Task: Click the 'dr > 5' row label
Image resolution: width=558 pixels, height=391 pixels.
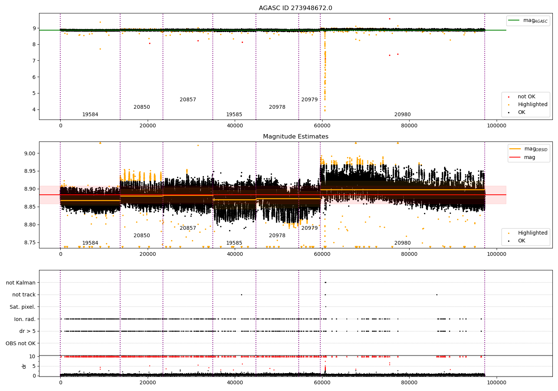Action: (x=28, y=331)
